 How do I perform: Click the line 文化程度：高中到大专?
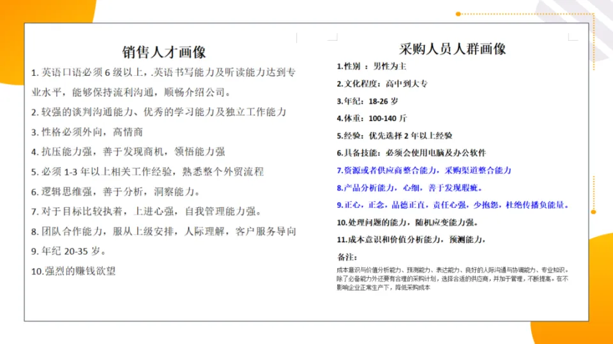382,83
